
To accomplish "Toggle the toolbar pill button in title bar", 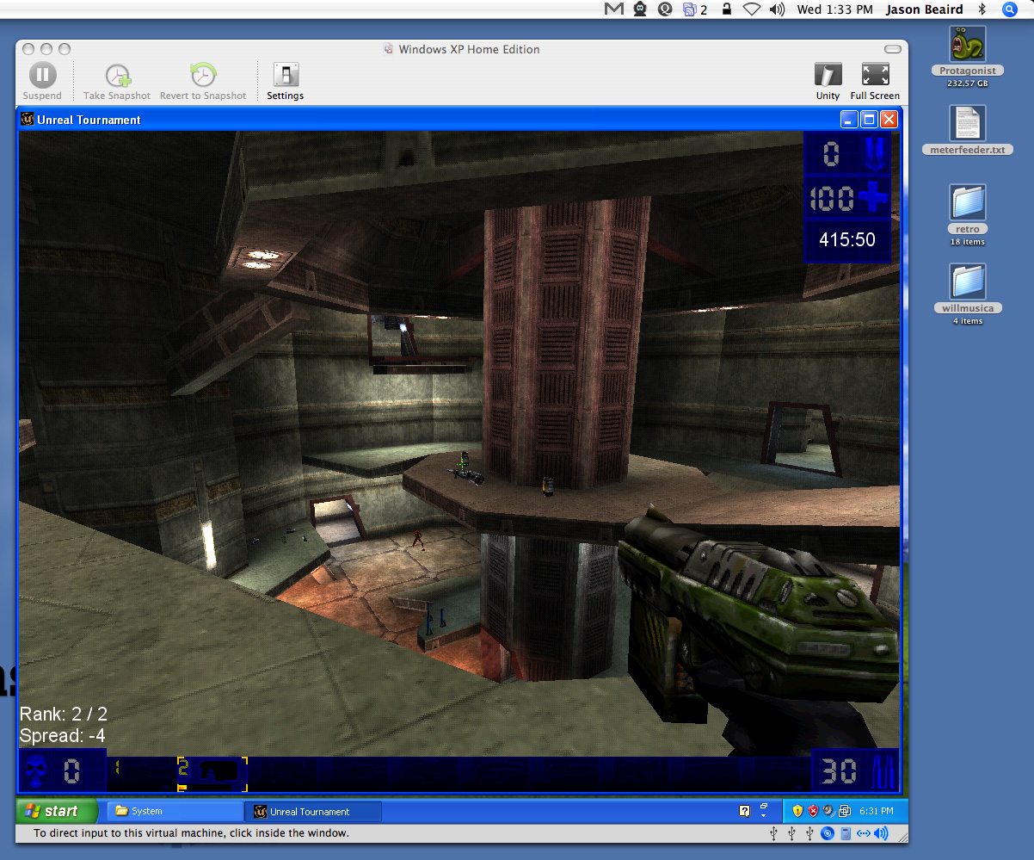I will (892, 49).
